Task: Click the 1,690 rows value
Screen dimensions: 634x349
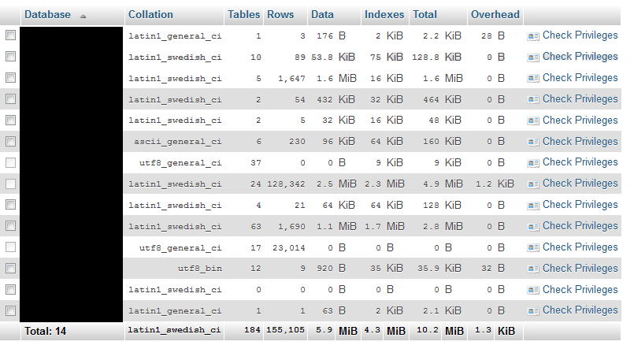Action: [x=291, y=227]
